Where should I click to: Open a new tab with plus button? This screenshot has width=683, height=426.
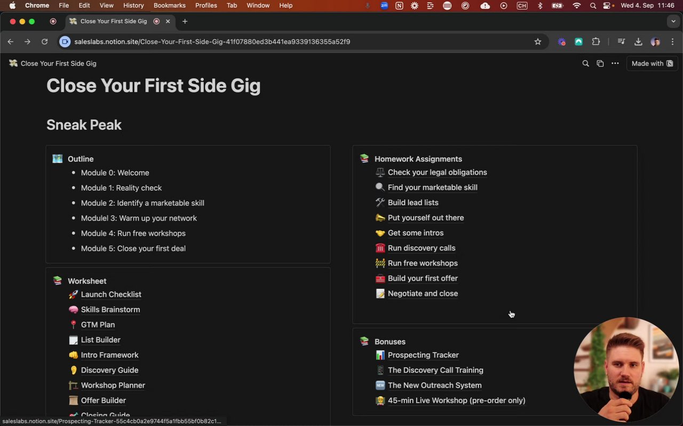(x=185, y=21)
